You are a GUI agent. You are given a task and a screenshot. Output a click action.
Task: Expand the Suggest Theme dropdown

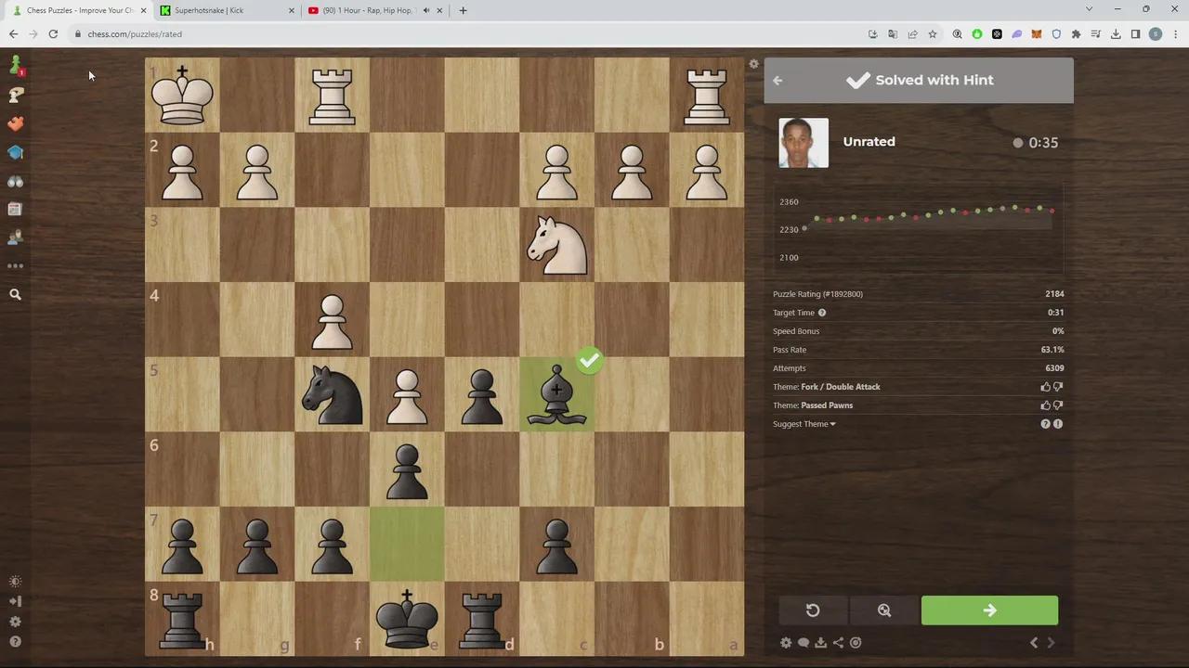pyautogui.click(x=804, y=424)
